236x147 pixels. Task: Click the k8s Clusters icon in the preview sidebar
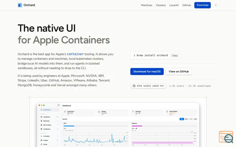pyautogui.click(x=41, y=125)
